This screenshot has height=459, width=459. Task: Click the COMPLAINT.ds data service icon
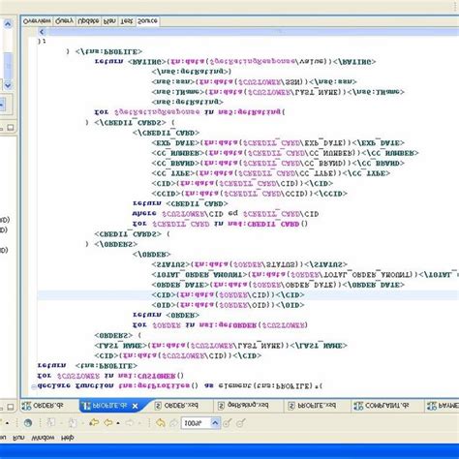click(358, 406)
